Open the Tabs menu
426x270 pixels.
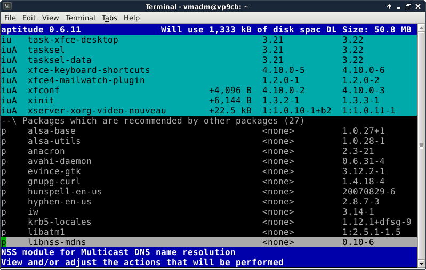tap(109, 18)
